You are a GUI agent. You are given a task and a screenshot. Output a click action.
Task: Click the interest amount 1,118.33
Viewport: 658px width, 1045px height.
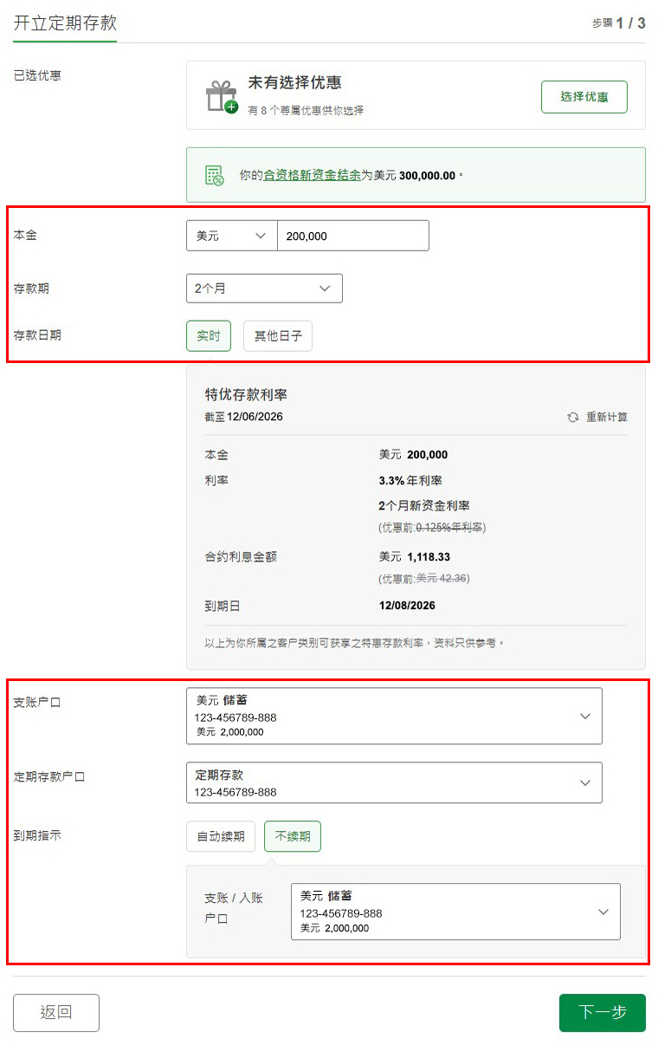point(429,557)
